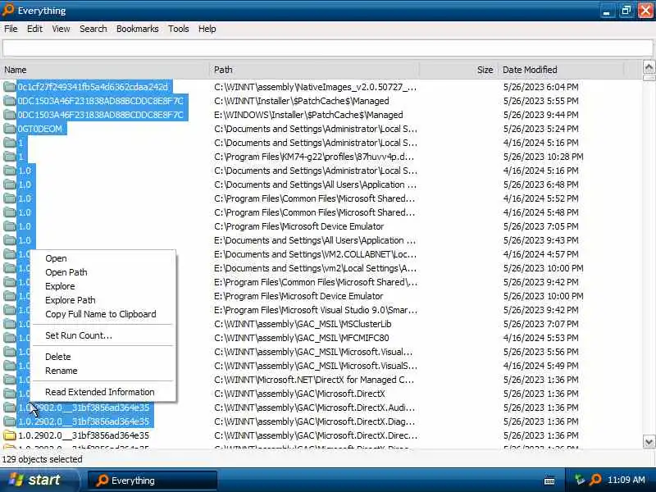
Task: Open the View menu
Action: click(61, 29)
